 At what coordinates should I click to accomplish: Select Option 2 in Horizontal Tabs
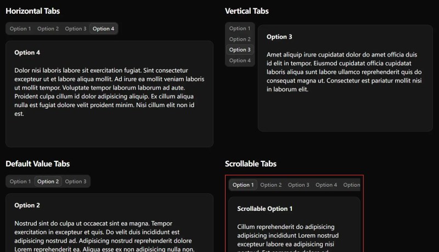[x=48, y=29]
